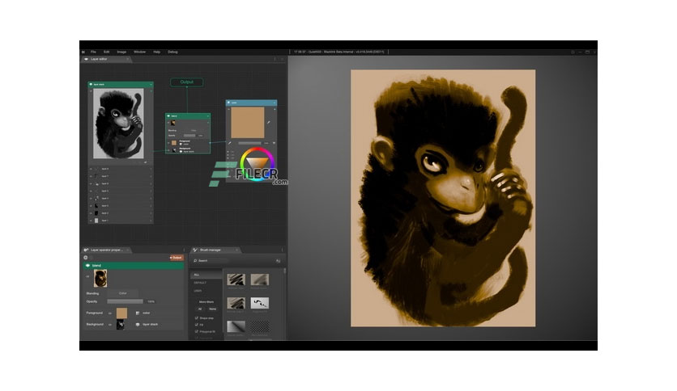Select eyedropper beside color node swatch
Viewport: 677px width, 391px height.
coord(269,123)
